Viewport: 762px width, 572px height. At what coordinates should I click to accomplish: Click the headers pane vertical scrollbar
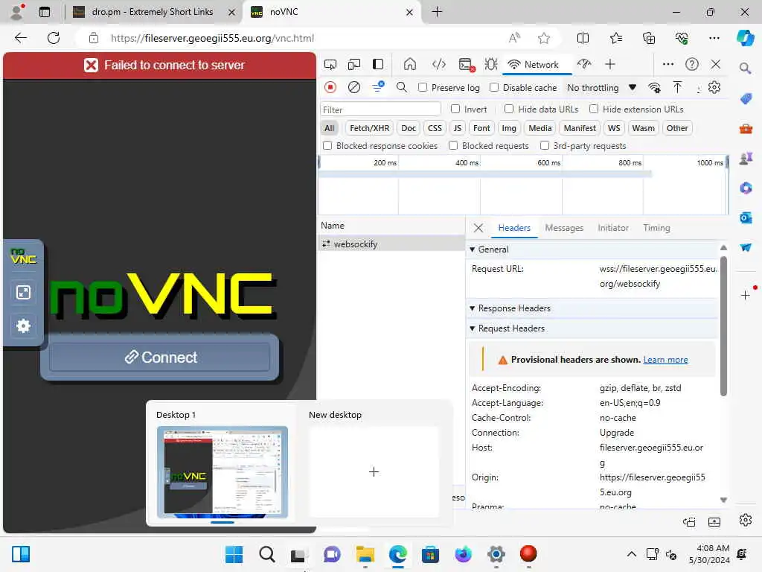723,326
